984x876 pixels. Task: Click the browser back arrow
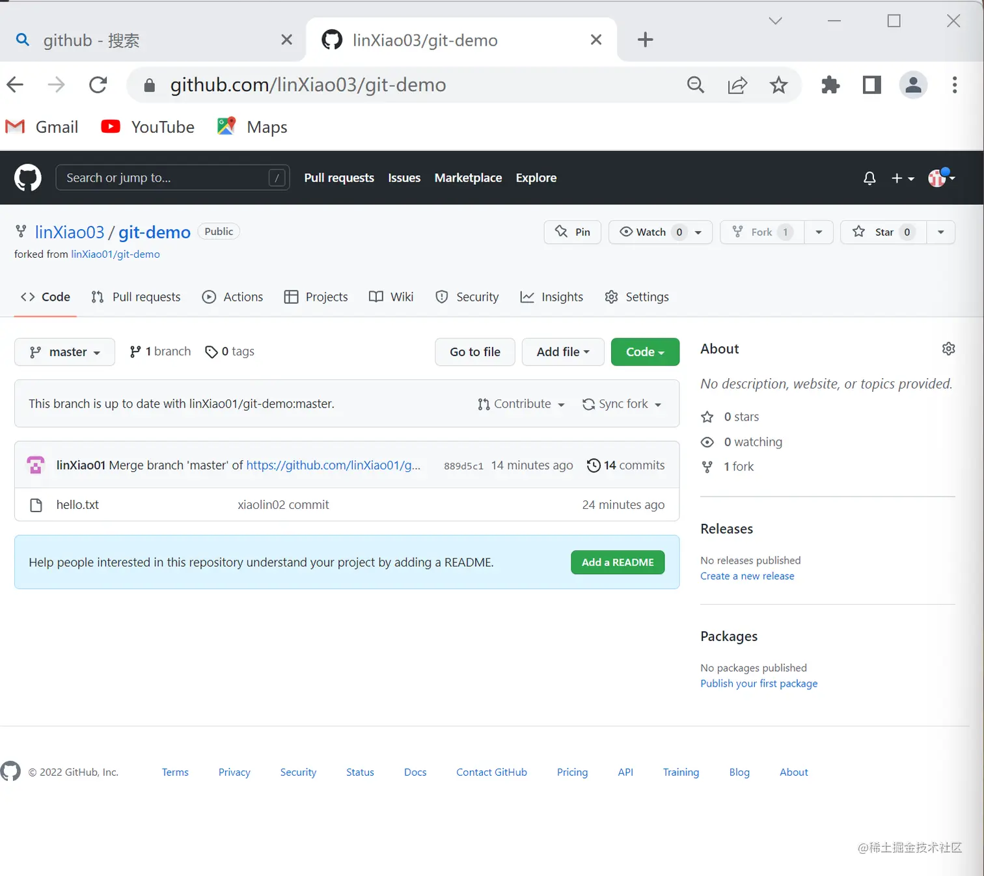(x=15, y=85)
